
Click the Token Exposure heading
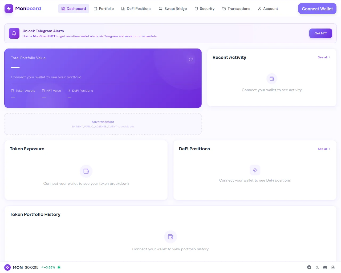(x=27, y=149)
